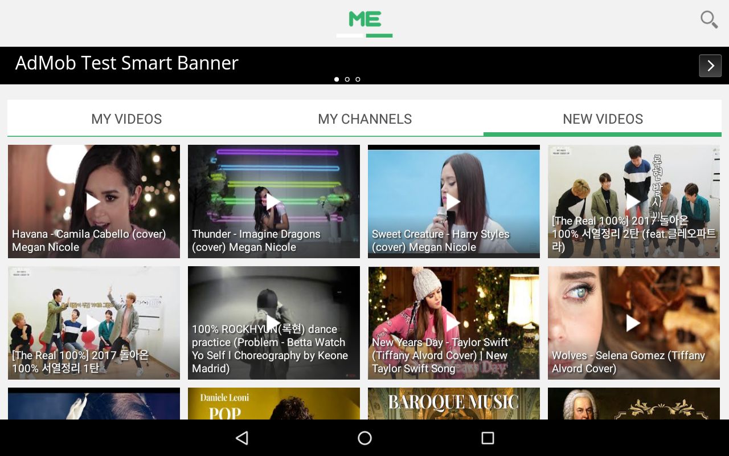The image size is (729, 456).
Task: Go back with Android back button
Action: (242, 438)
